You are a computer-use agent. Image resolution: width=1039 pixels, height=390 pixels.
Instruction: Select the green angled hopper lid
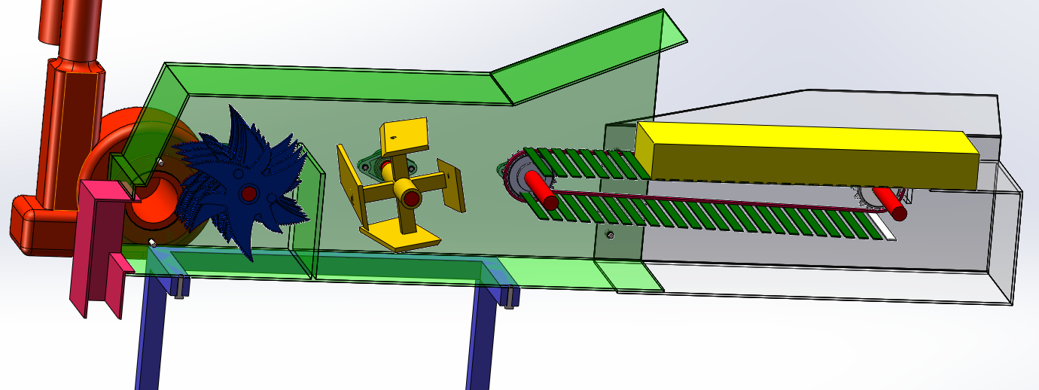pyautogui.click(x=589, y=56)
